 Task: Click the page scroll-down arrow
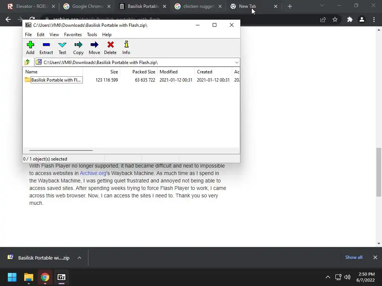[x=379, y=244]
